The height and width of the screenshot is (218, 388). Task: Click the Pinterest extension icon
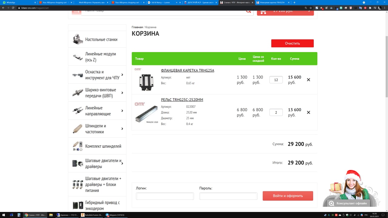click(x=365, y=8)
